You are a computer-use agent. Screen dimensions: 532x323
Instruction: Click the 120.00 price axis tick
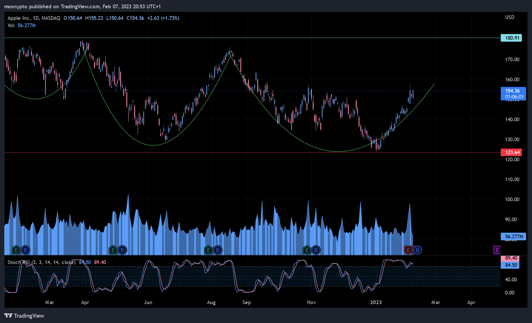coord(512,160)
